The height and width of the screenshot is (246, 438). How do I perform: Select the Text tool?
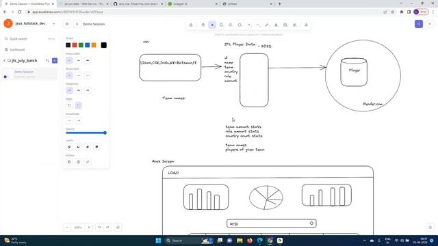point(276,25)
